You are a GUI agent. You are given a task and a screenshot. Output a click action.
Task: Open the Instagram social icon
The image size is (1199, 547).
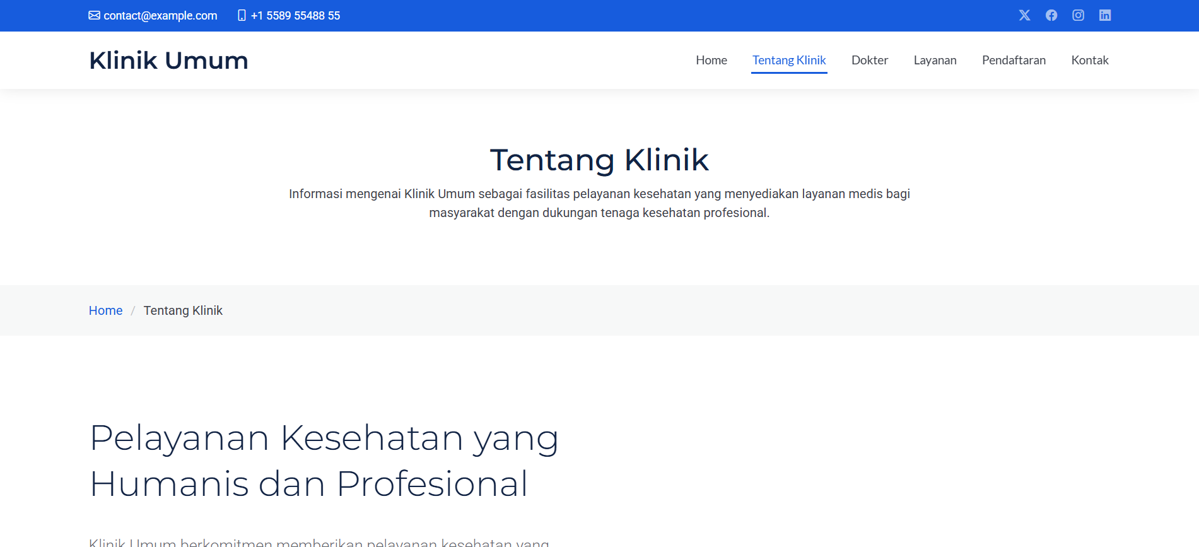(1078, 15)
